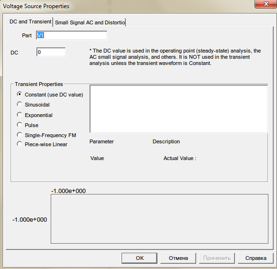Open the DC and Transient tab
This screenshot has height=269, width=277.
click(x=30, y=22)
